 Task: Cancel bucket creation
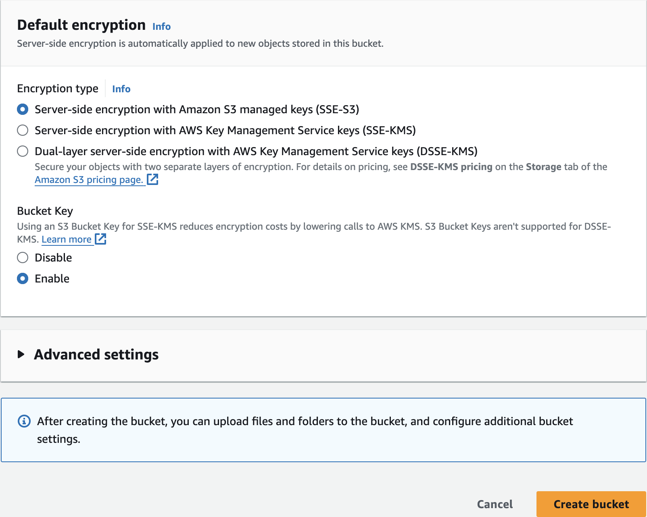(x=495, y=504)
